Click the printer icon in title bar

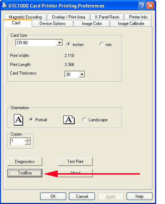coord(5,5)
